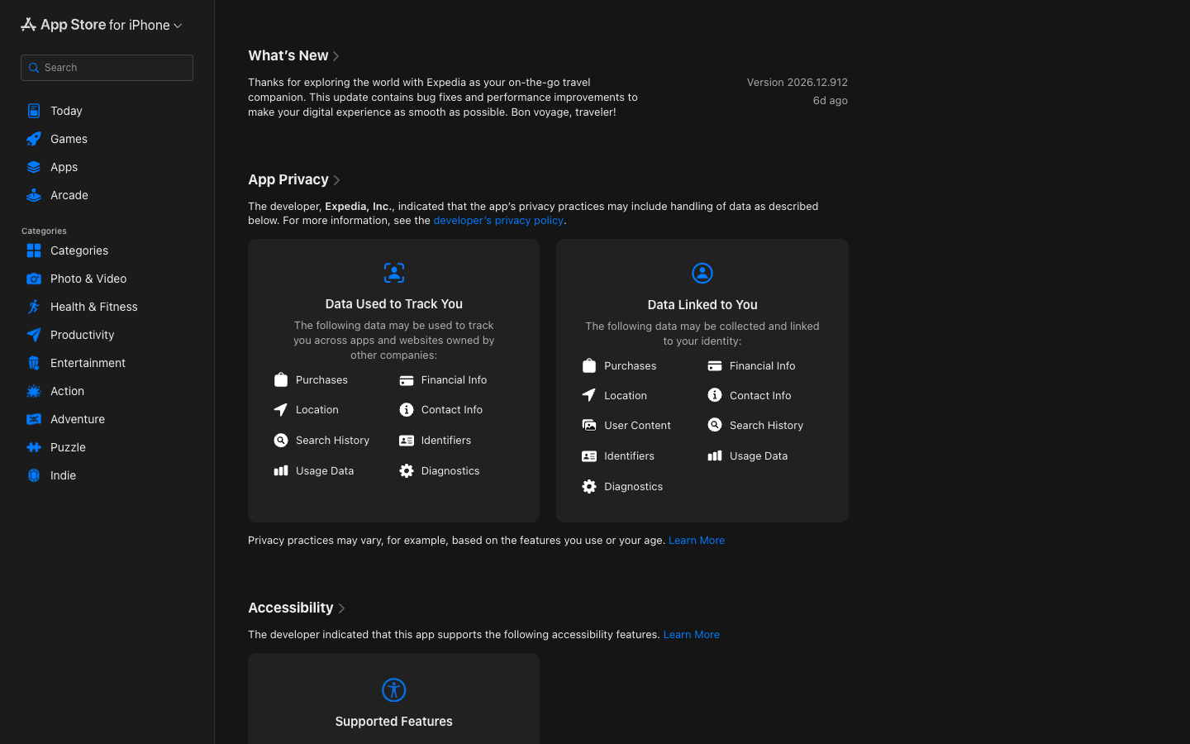The width and height of the screenshot is (1190, 744).
Task: Click Learn More after privacy practices note
Action: coord(697,541)
